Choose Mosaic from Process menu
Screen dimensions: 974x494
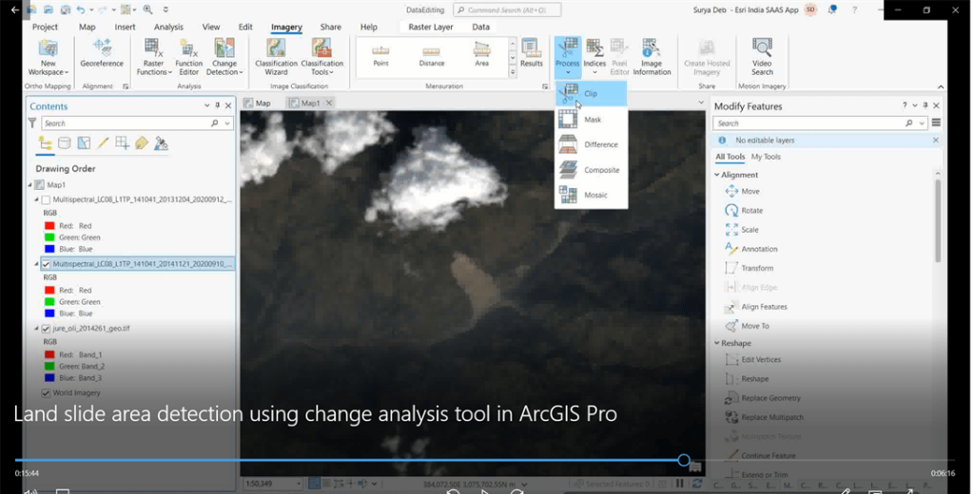click(591, 195)
